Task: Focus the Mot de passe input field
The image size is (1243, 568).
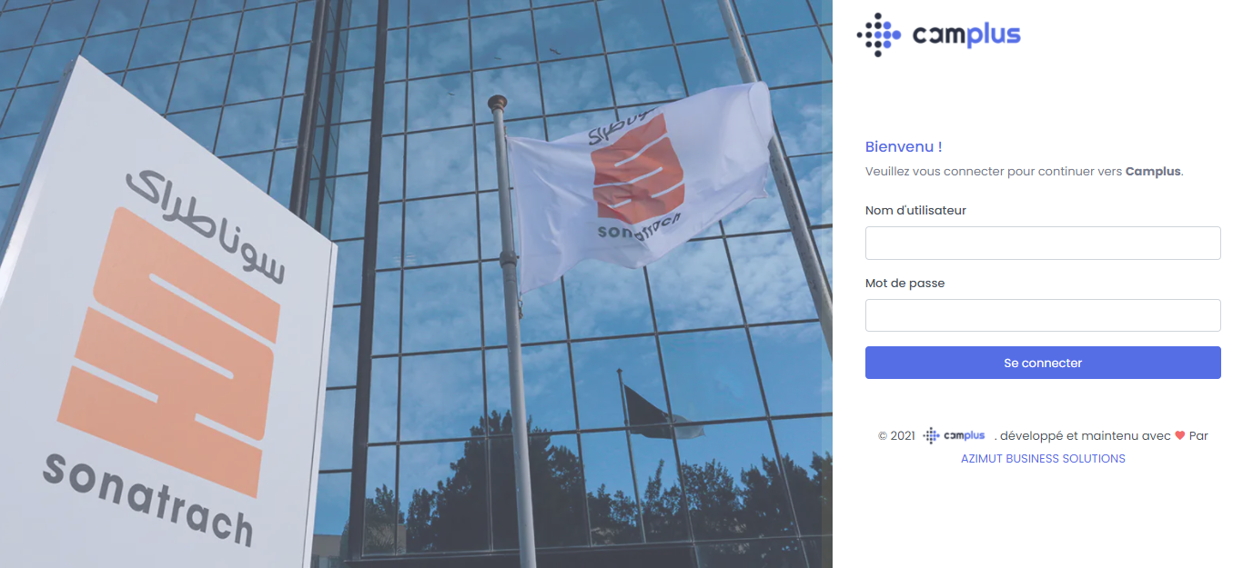Action: [1043, 315]
